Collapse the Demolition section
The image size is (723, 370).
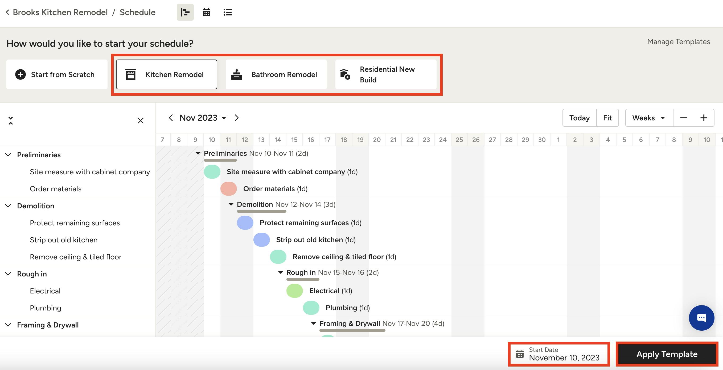click(x=8, y=206)
